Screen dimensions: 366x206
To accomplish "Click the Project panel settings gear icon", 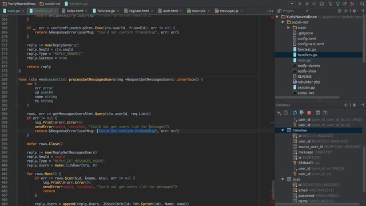I will click(355, 11).
